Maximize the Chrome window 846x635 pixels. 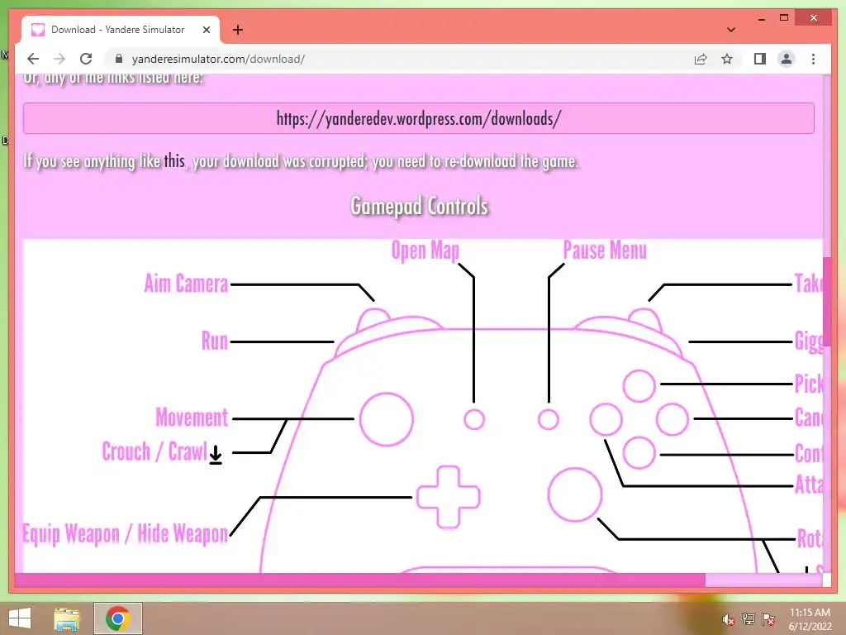click(784, 18)
